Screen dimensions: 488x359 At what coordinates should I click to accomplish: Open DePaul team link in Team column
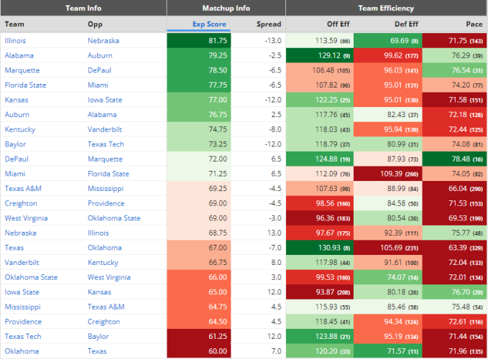coord(17,159)
